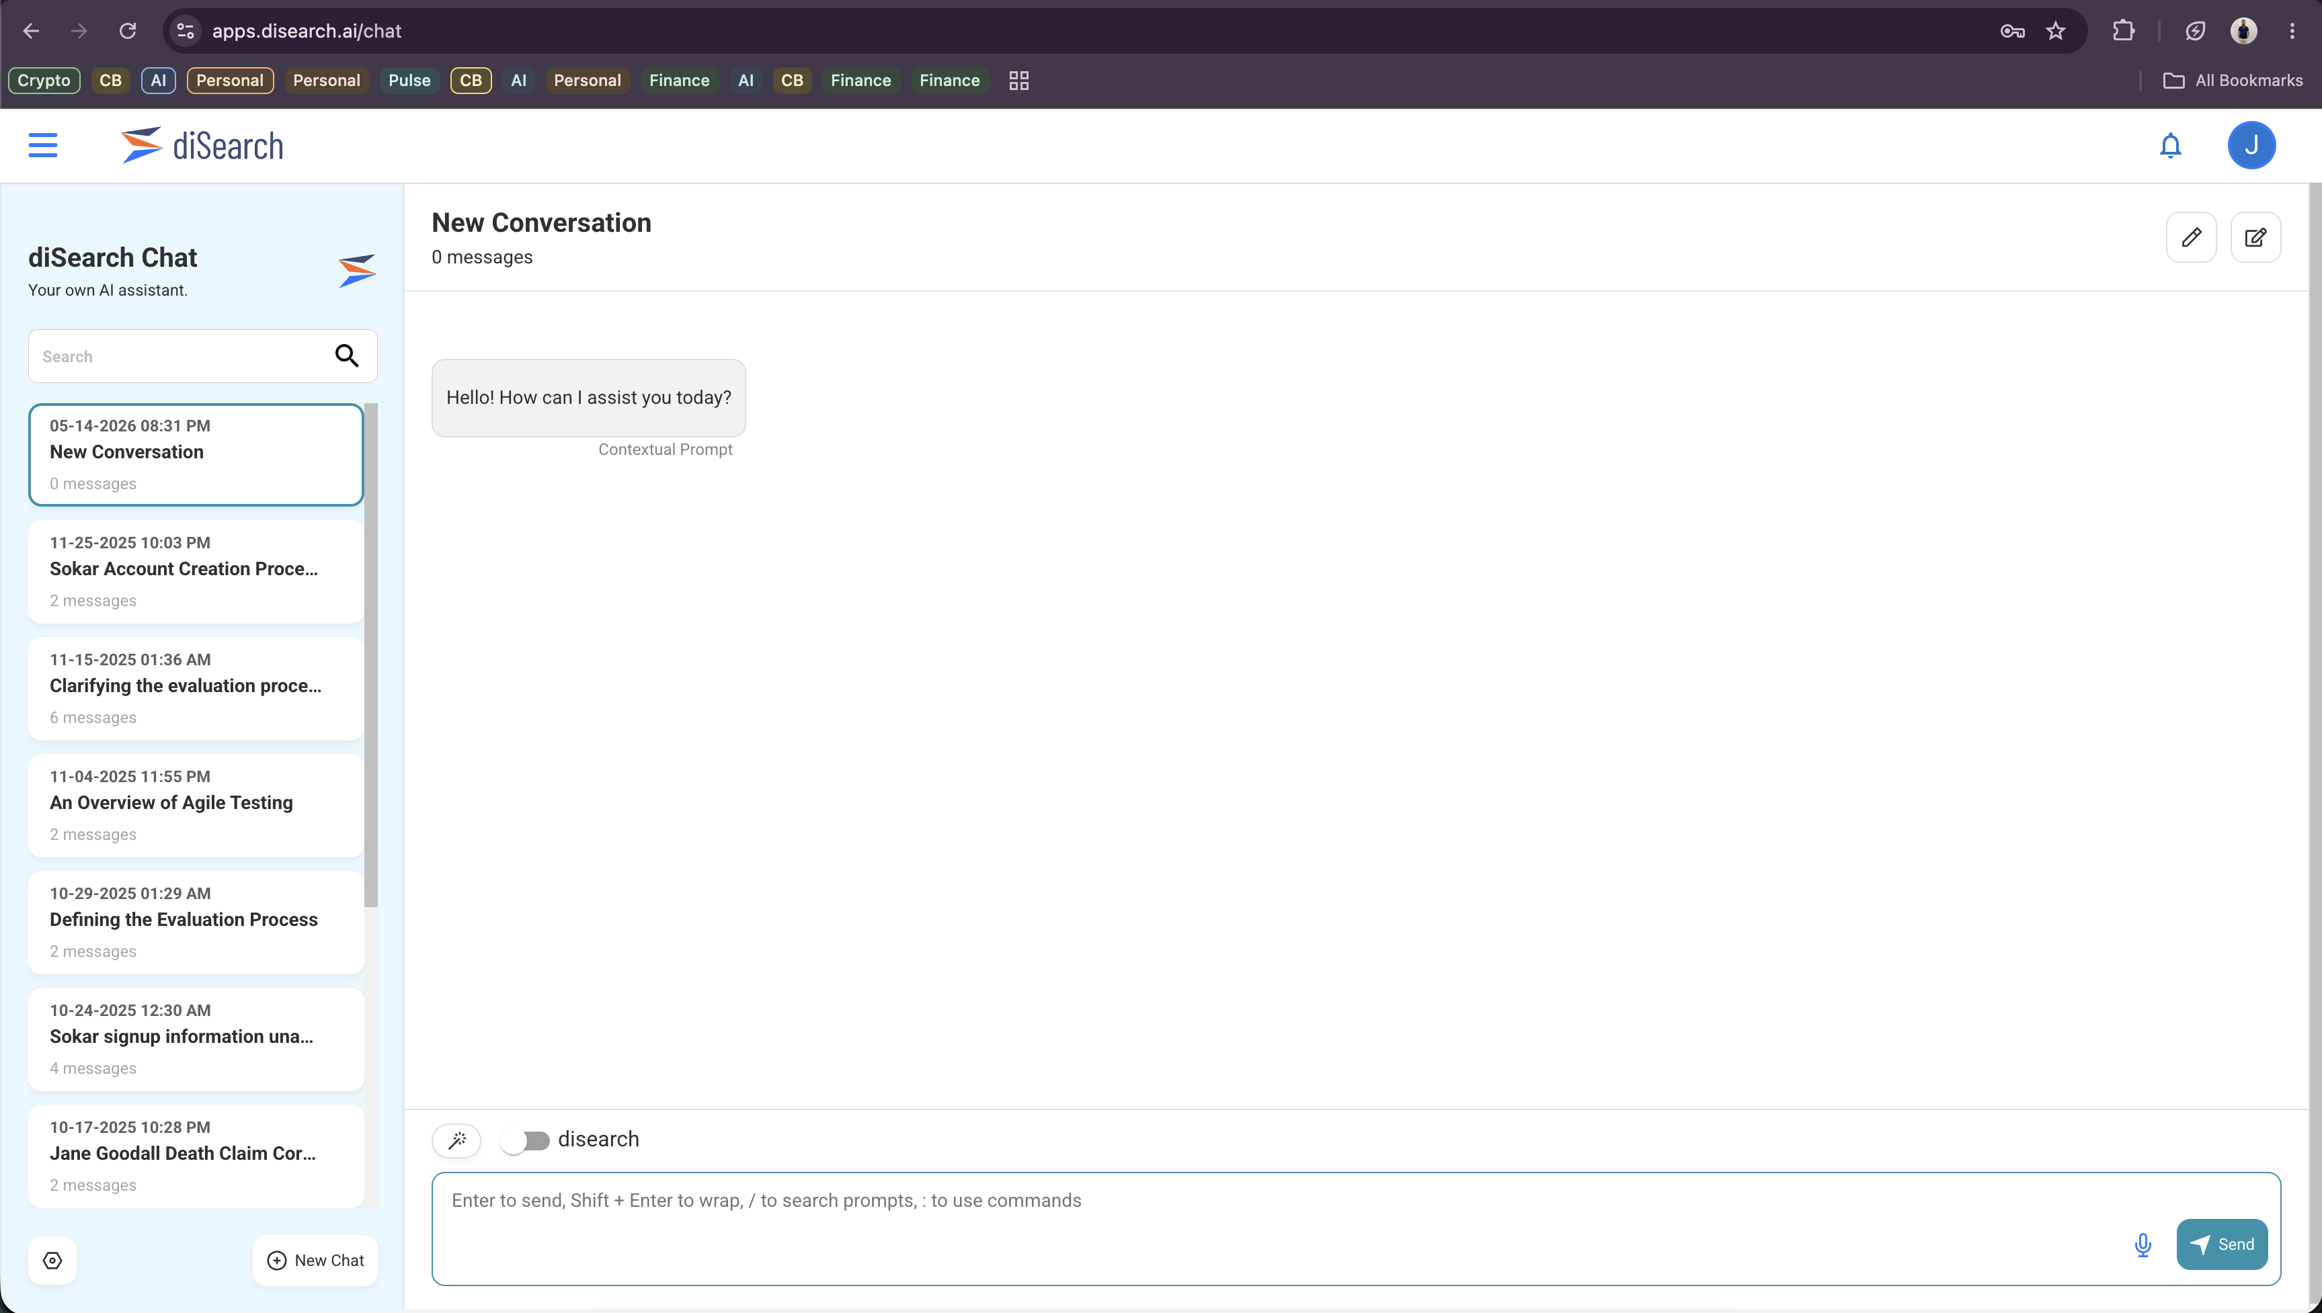2322x1313 pixels.
Task: Click the magic wand prompt icon
Action: pyautogui.click(x=456, y=1140)
